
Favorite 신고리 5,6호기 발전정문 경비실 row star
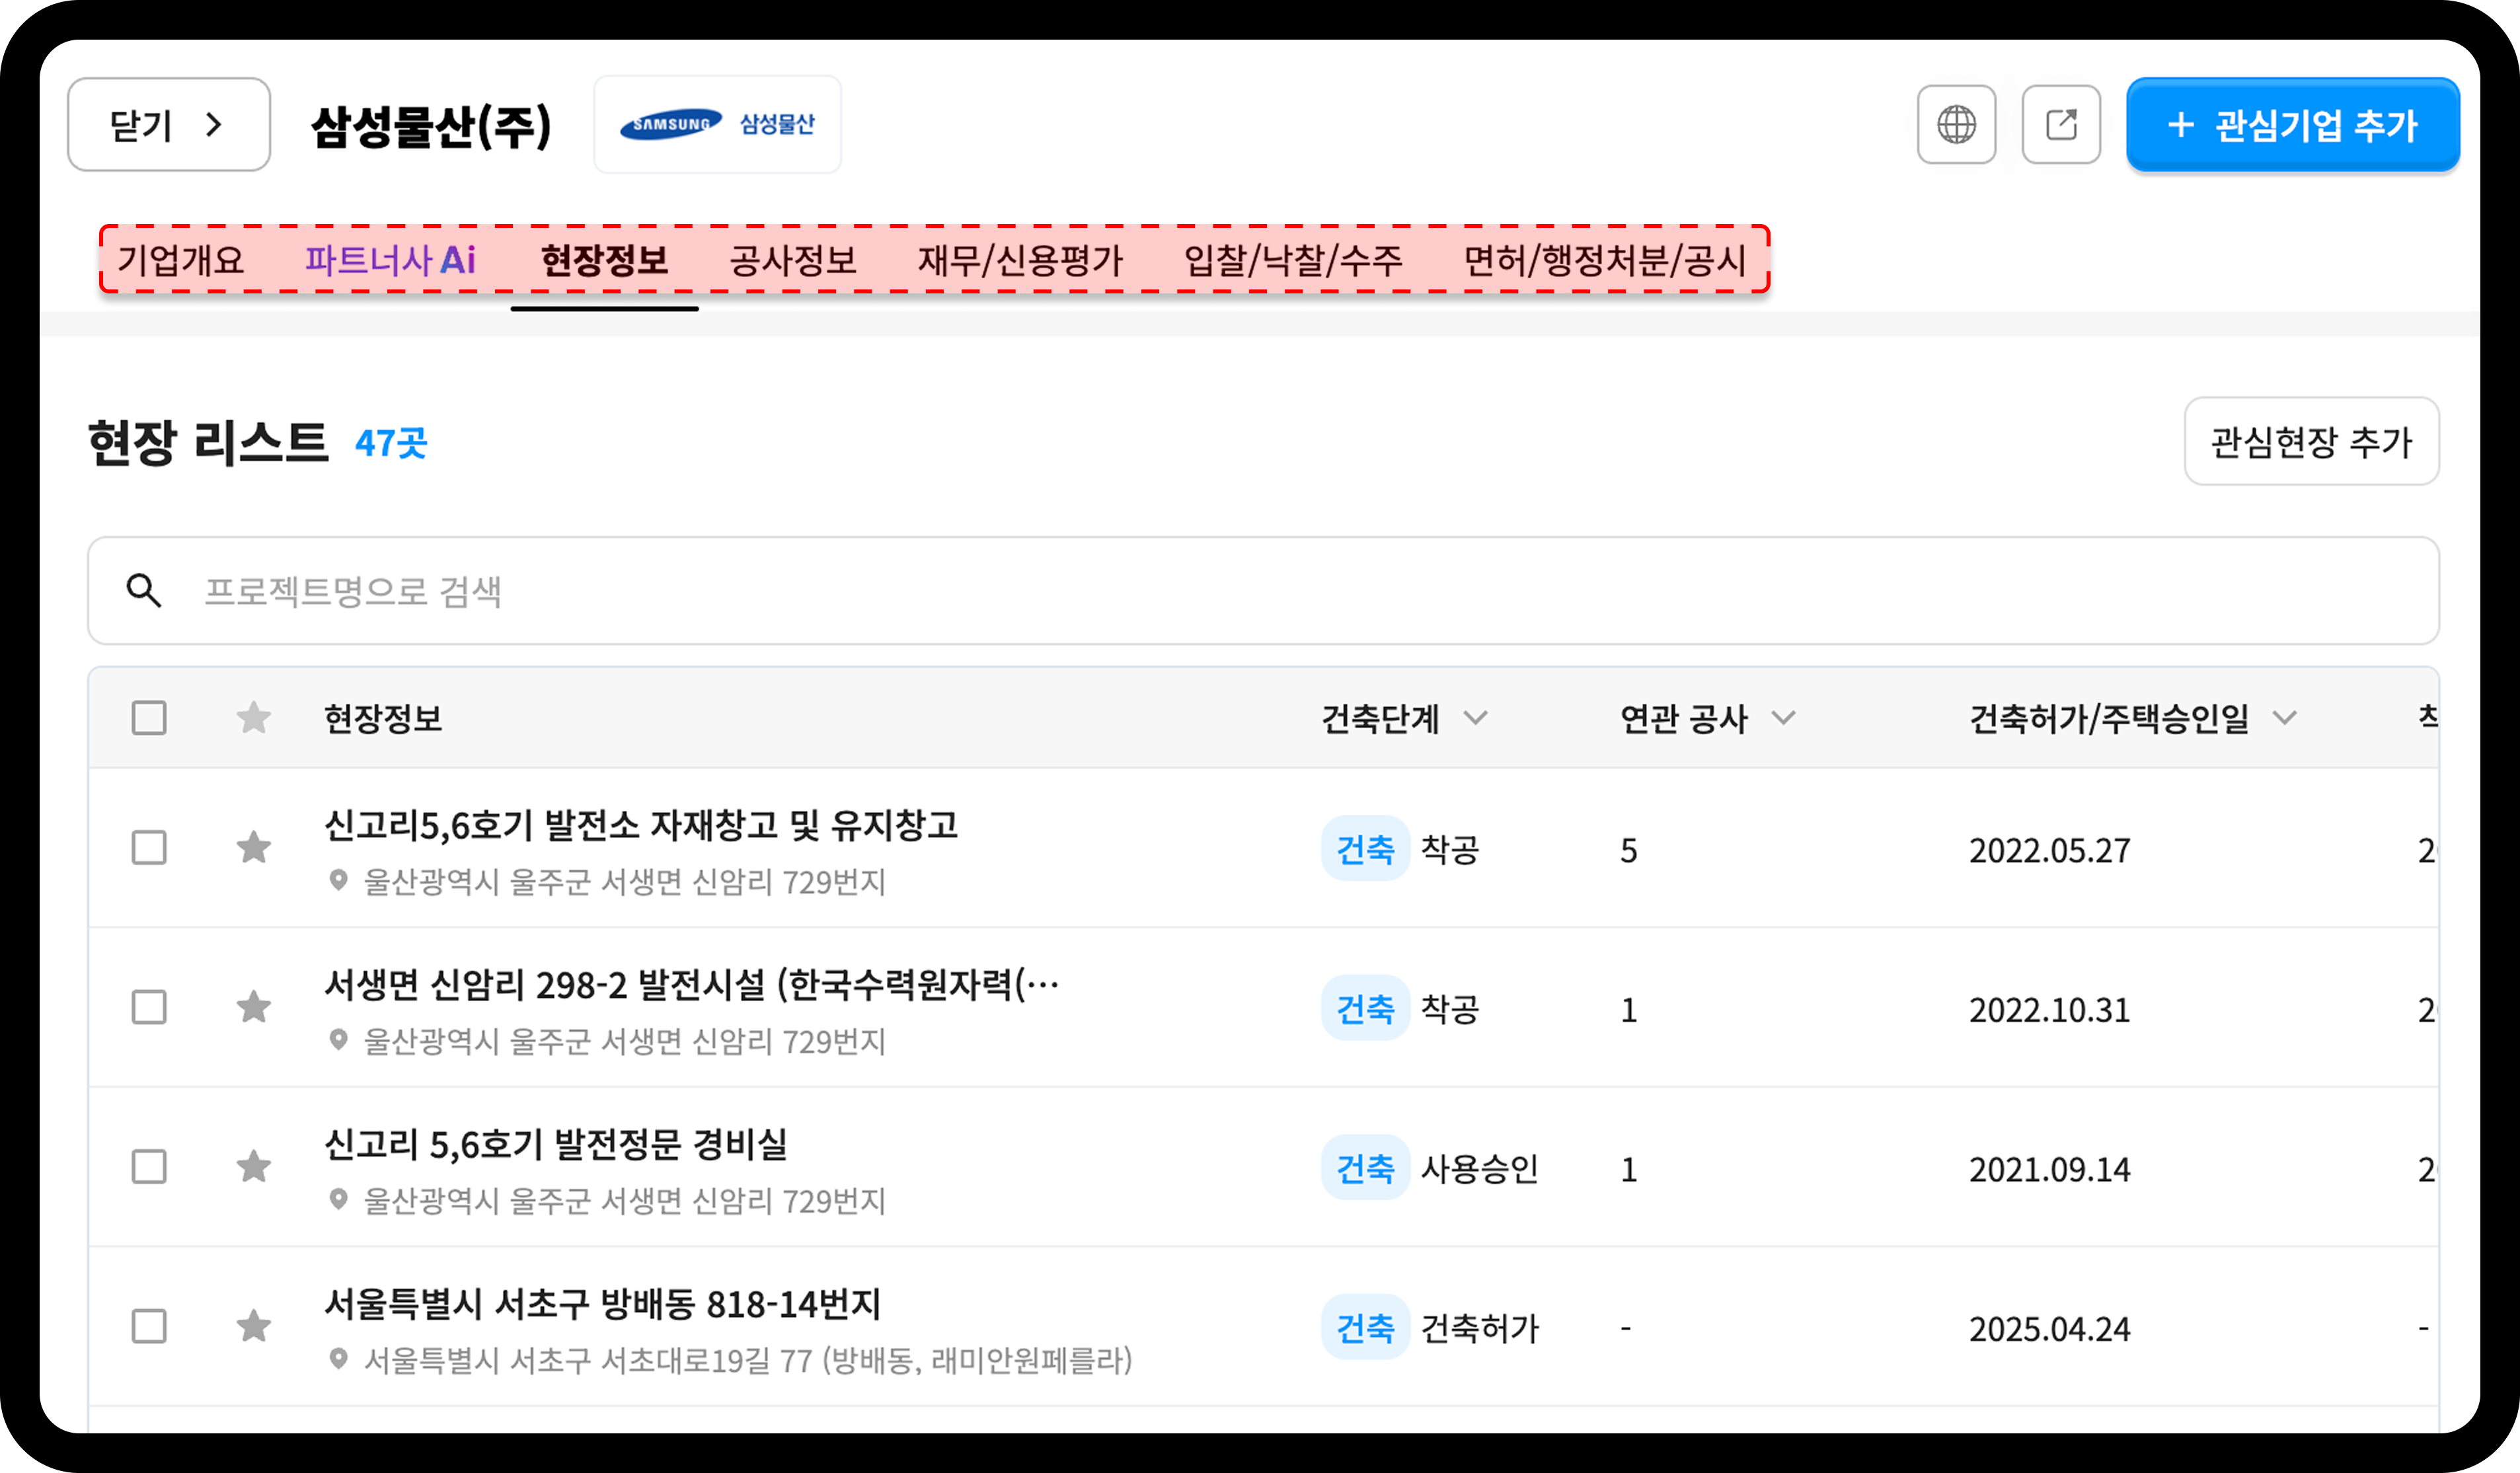254,1167
